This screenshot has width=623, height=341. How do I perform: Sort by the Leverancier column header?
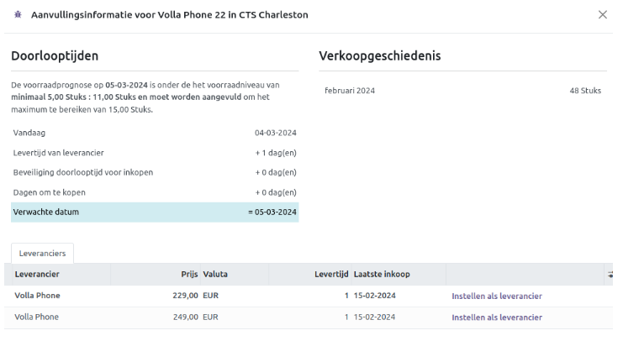point(37,275)
